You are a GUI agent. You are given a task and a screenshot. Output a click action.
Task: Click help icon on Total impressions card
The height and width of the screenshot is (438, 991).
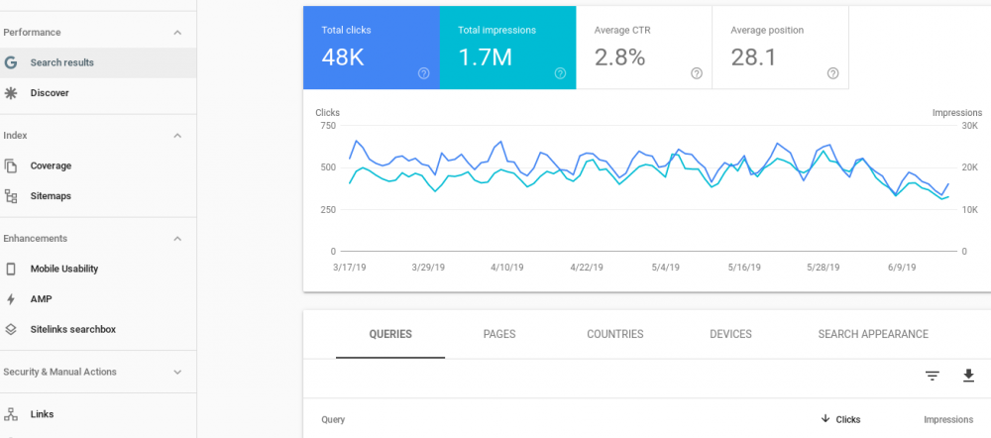pos(560,73)
